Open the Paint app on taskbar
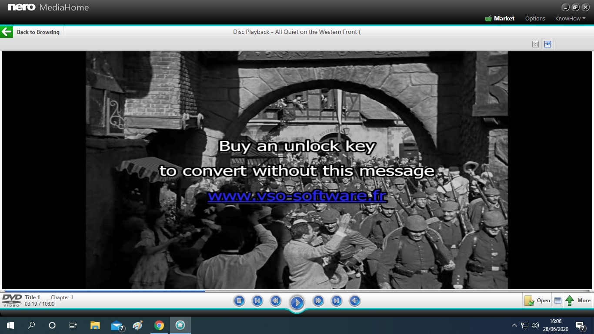Image resolution: width=594 pixels, height=334 pixels. (x=137, y=325)
